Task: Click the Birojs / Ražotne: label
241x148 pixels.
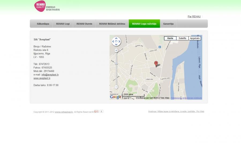Action: click(42, 46)
